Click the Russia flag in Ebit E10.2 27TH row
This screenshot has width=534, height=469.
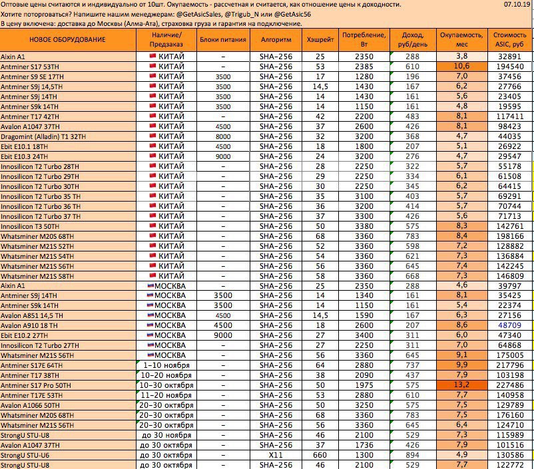click(x=150, y=335)
